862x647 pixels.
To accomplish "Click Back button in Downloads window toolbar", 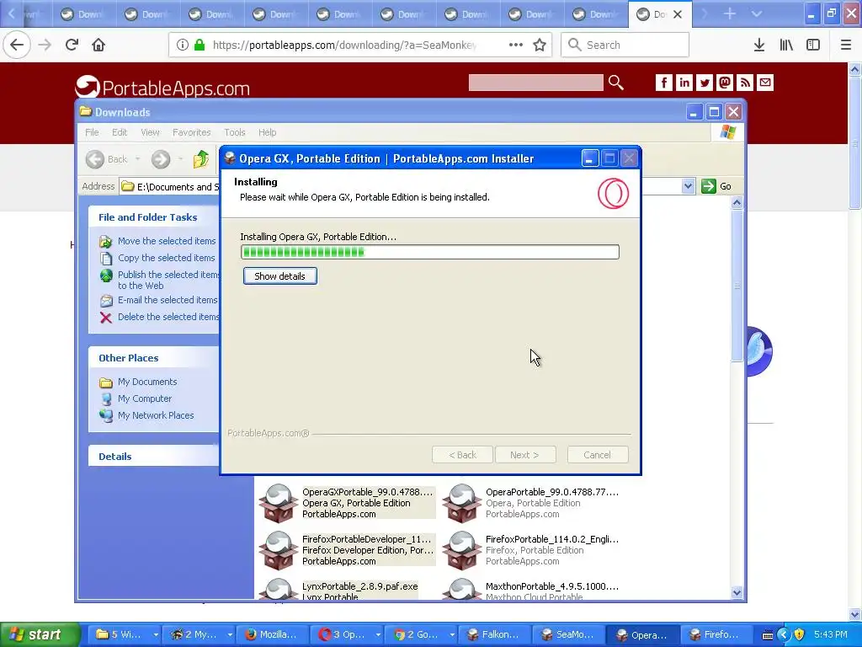I will click(107, 159).
